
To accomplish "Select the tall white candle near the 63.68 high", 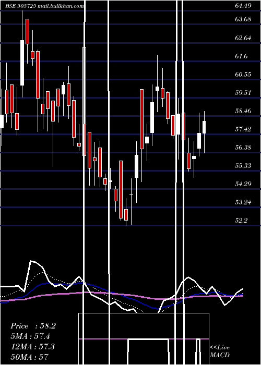I will 22,63.
